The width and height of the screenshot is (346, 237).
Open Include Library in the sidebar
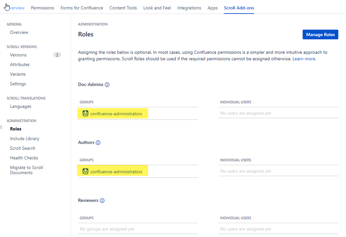(25, 138)
